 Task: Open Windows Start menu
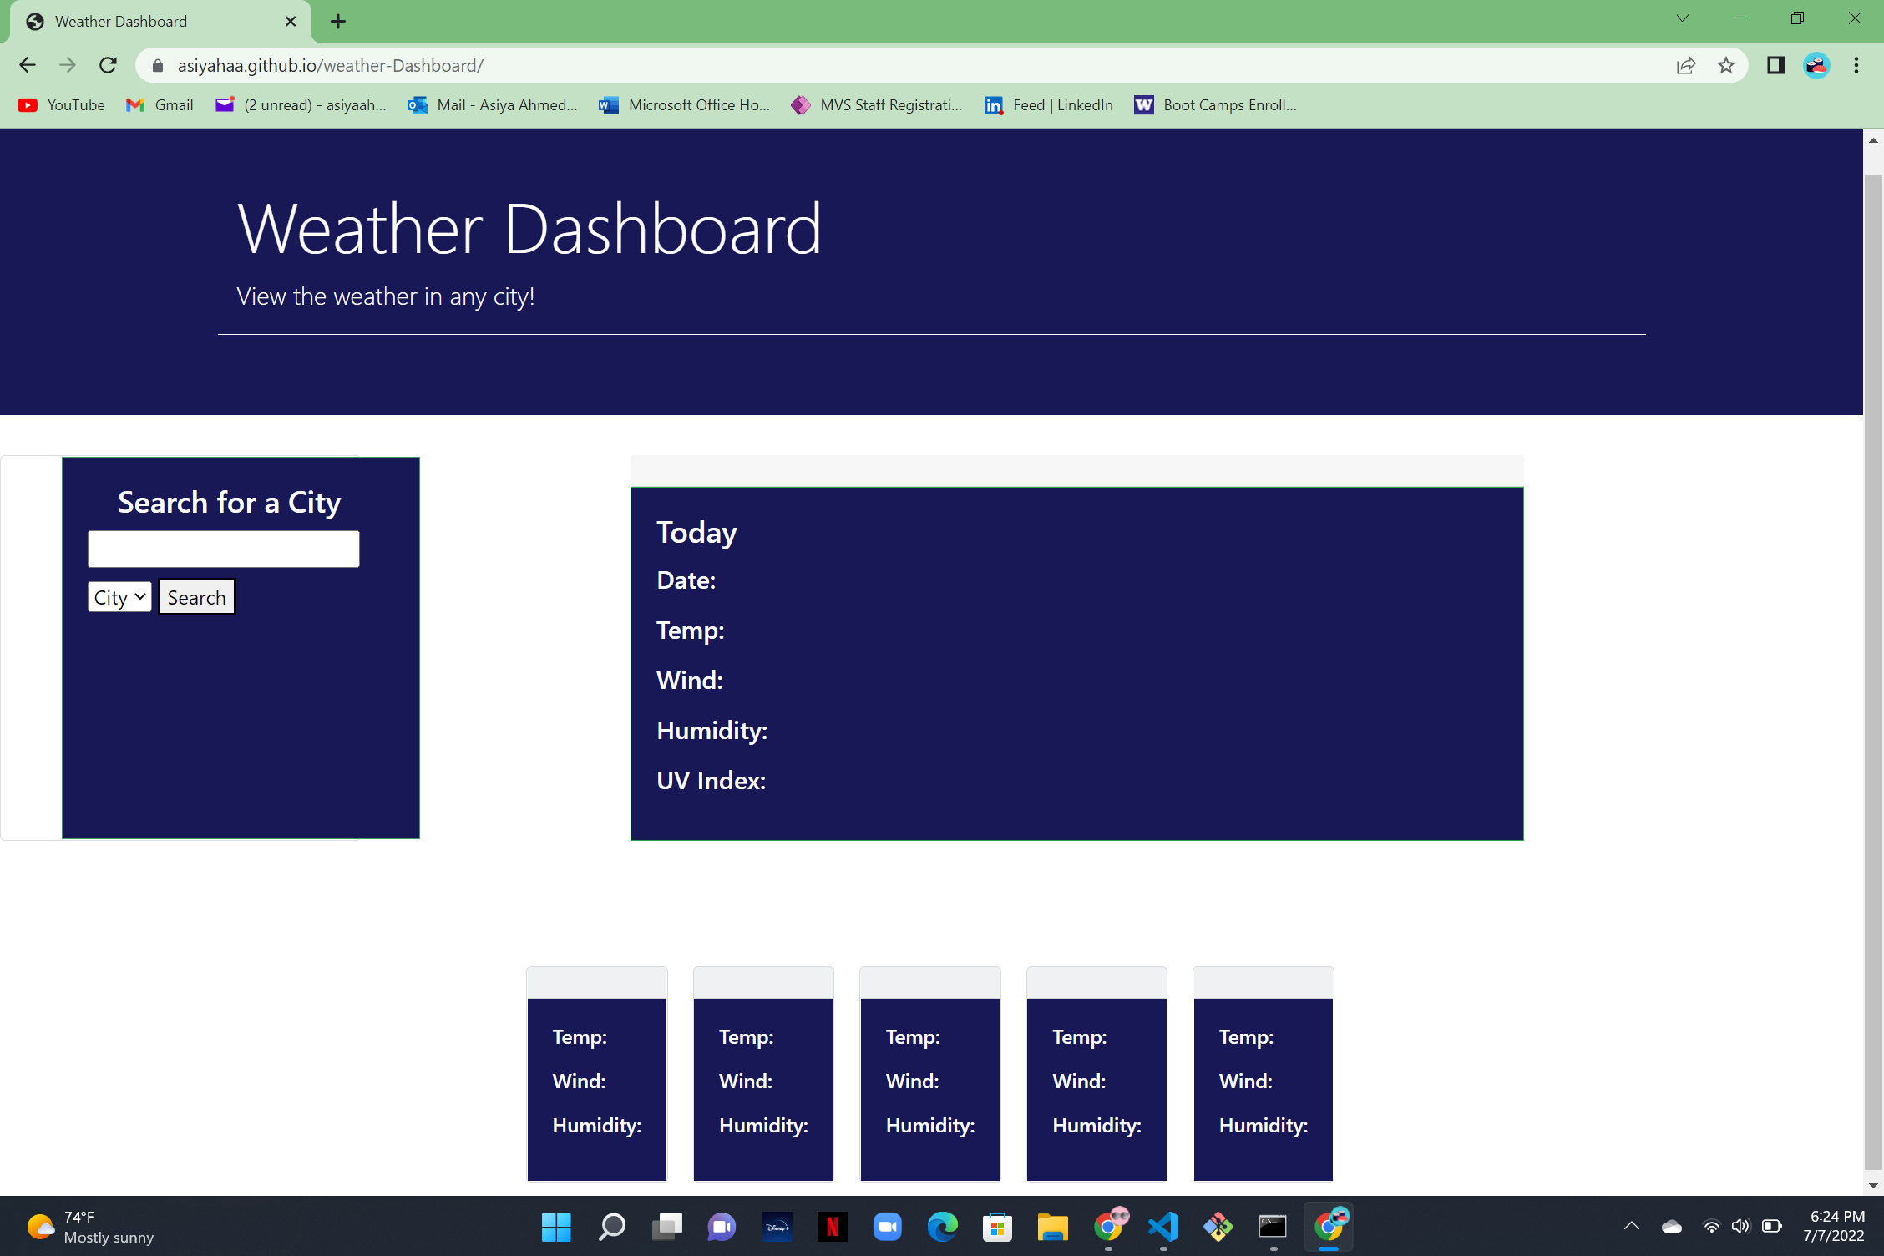point(556,1227)
